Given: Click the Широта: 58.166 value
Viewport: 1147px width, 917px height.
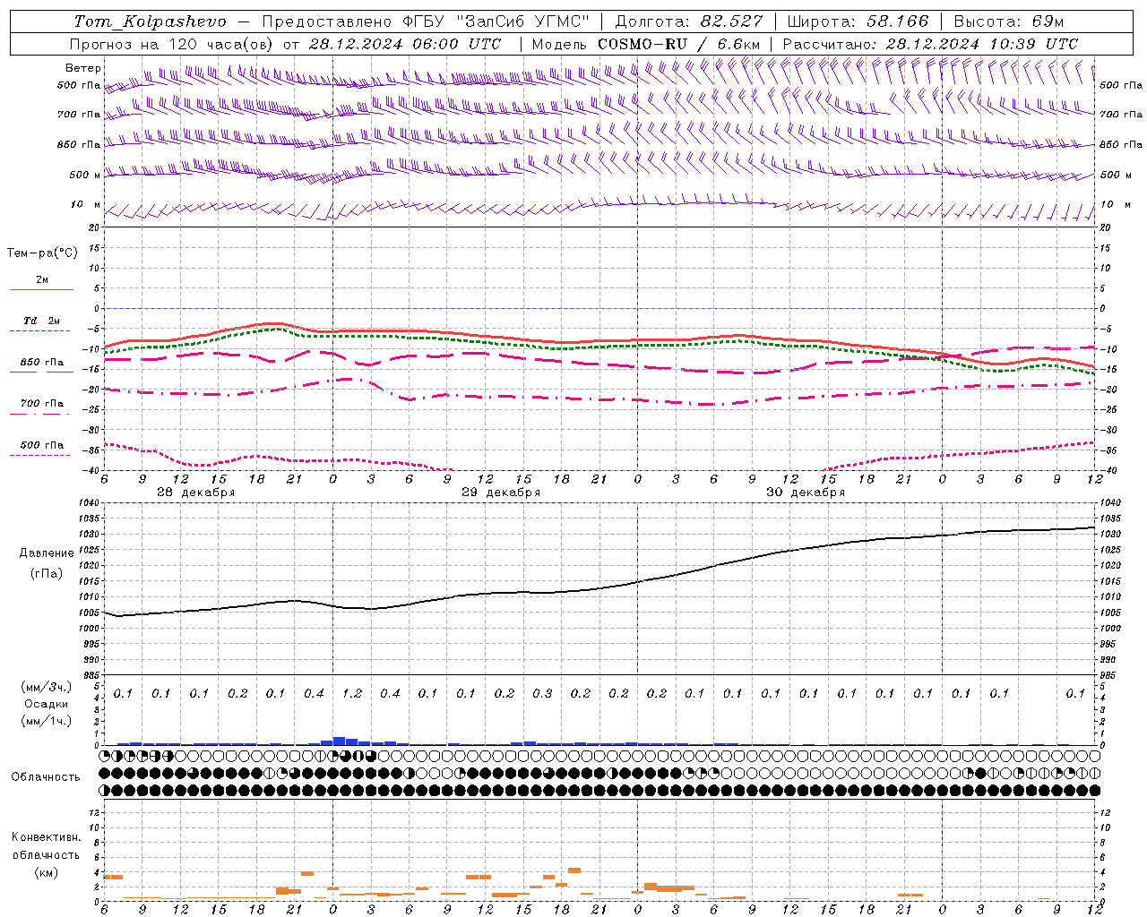Looking at the screenshot, I should pyautogui.click(x=858, y=21).
